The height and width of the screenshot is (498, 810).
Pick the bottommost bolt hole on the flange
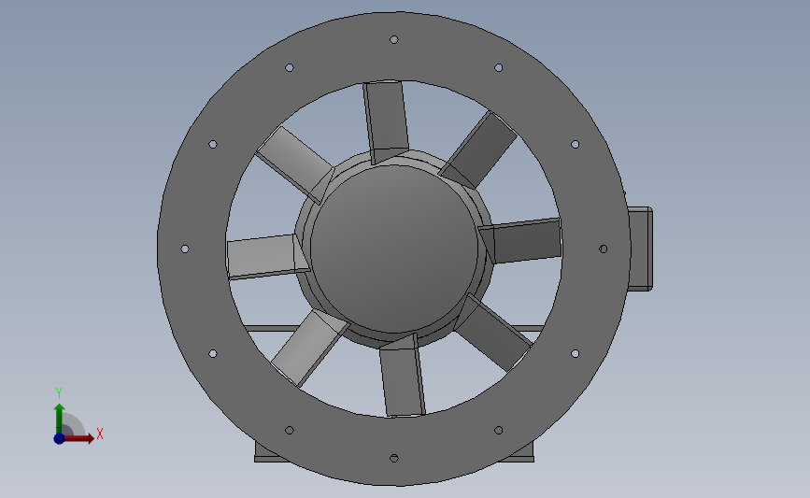393,458
